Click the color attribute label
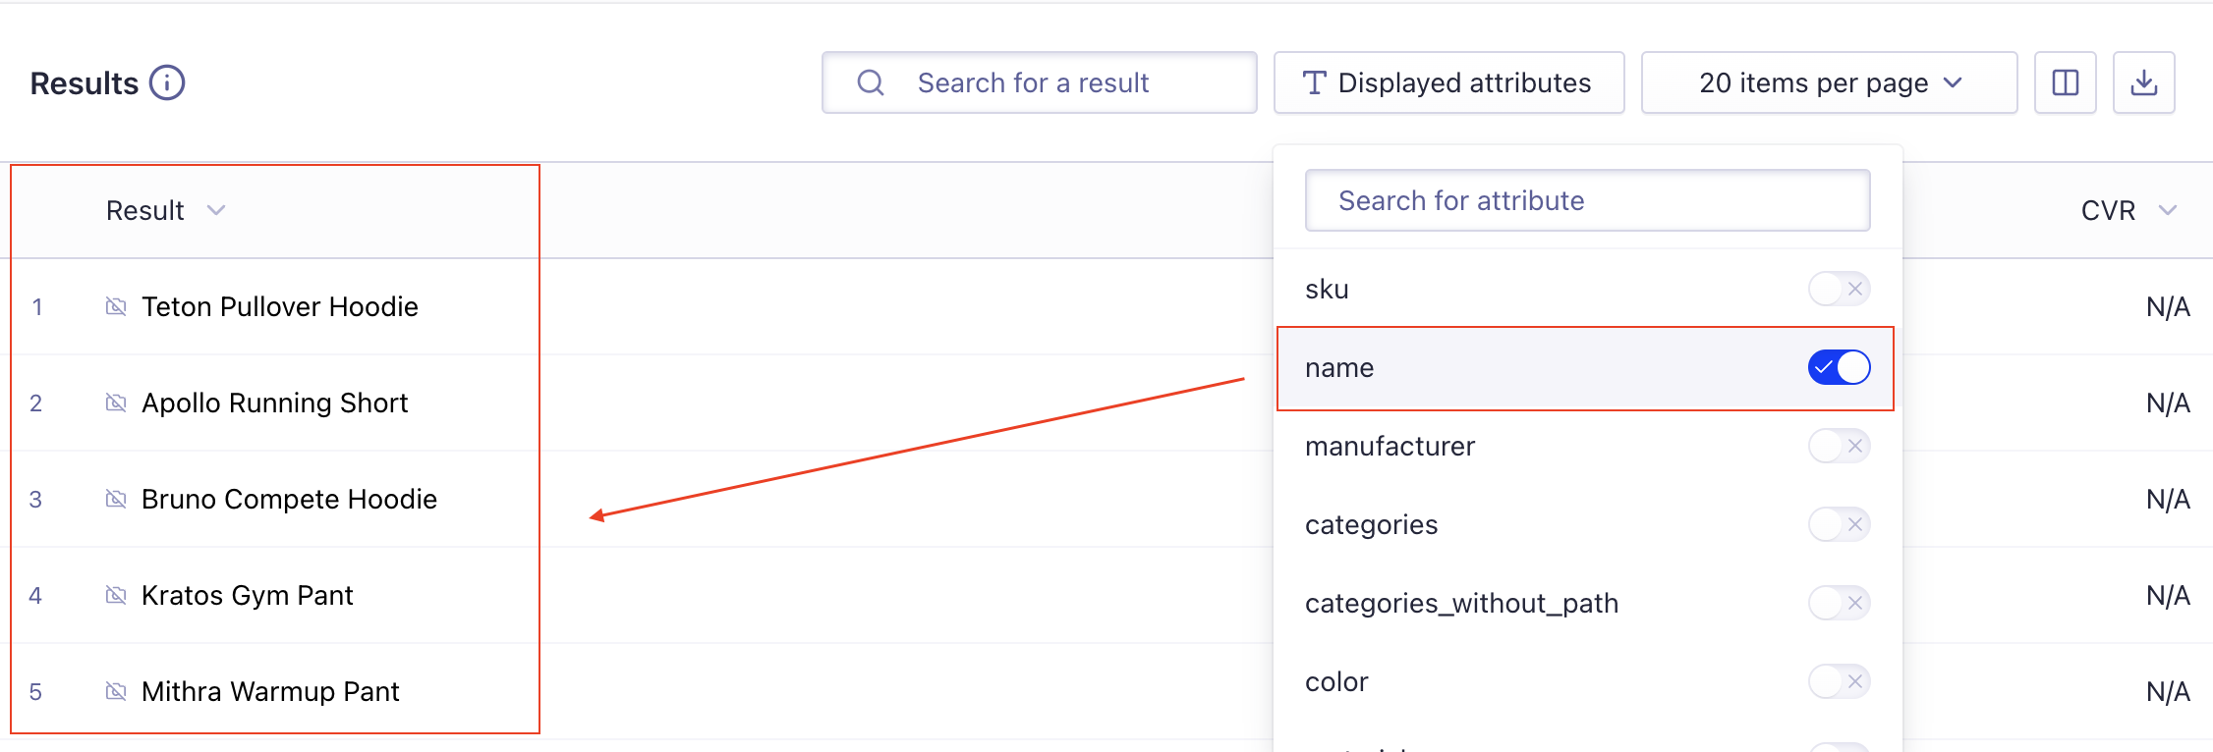 point(1336,681)
